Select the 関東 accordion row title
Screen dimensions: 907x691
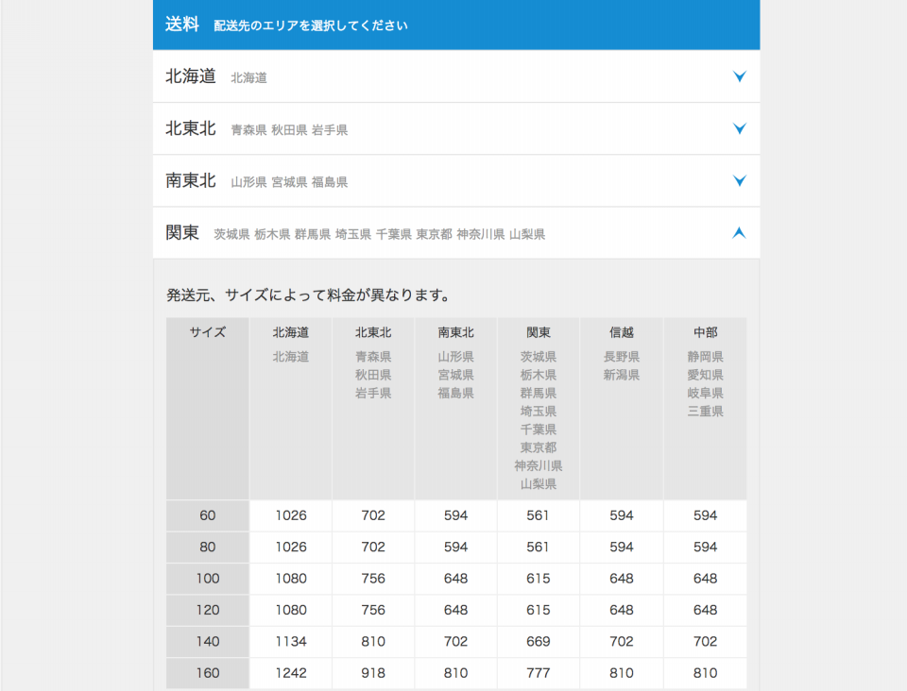pos(182,233)
